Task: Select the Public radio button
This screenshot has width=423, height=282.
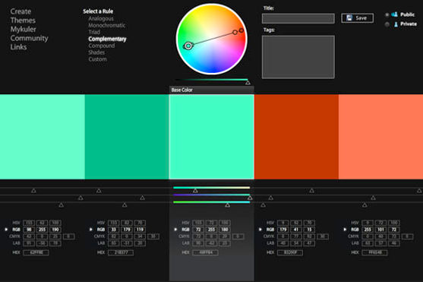Action: tap(387, 14)
